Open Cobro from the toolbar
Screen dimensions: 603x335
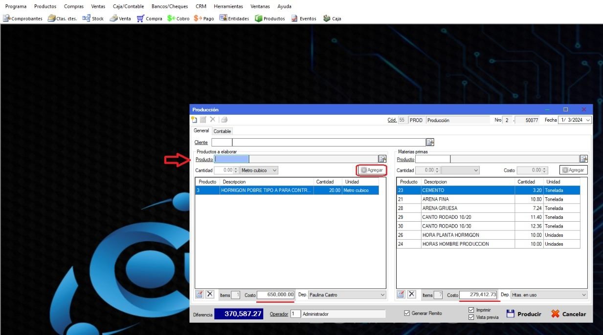pyautogui.click(x=178, y=19)
